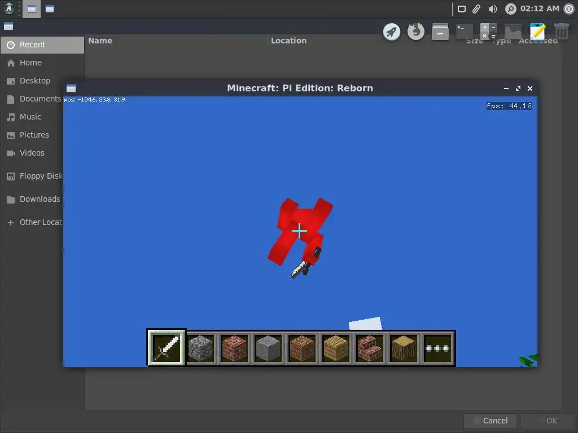Click the volume speaker tray icon

tap(493, 9)
